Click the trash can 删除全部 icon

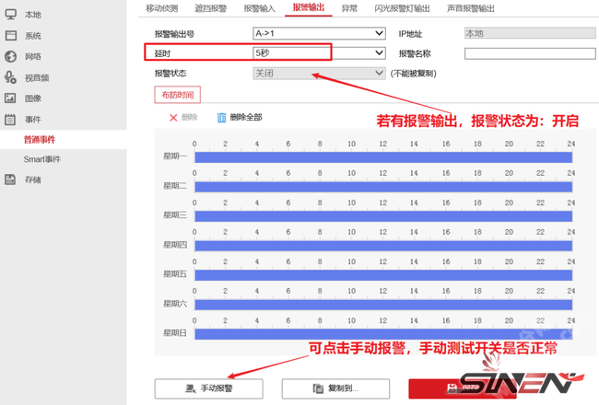tap(221, 118)
